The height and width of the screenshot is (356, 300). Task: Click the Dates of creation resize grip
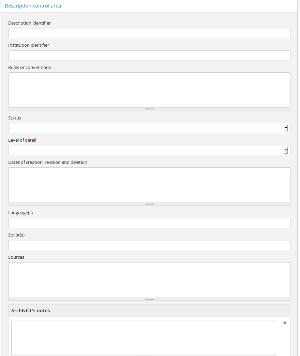coord(149,204)
